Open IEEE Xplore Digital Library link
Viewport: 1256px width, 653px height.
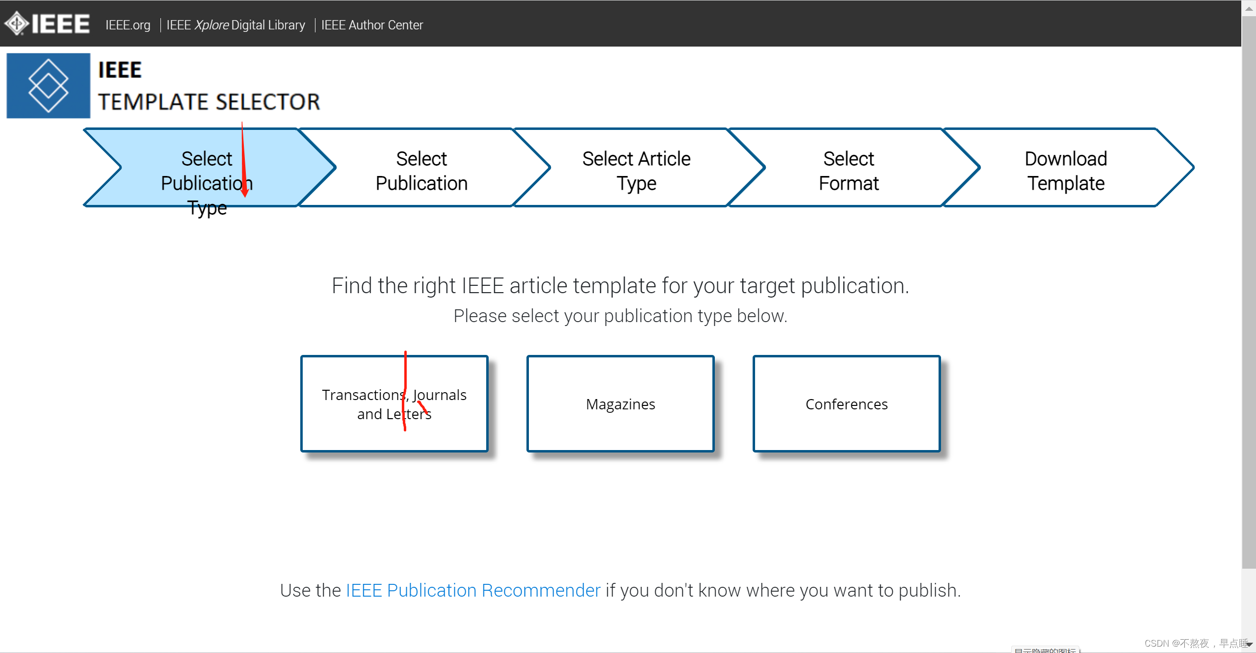click(x=235, y=25)
